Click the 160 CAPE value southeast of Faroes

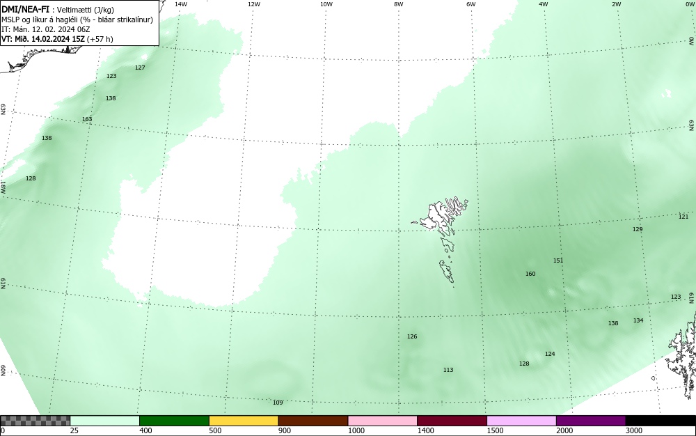pyautogui.click(x=530, y=274)
